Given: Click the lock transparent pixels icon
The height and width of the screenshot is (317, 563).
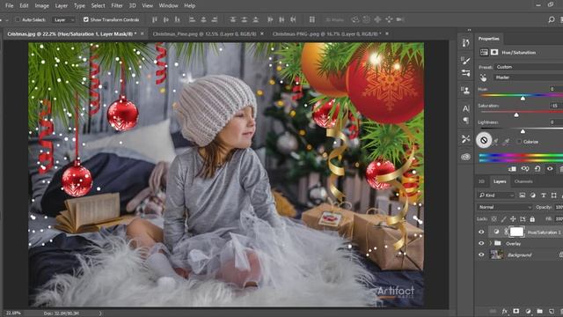Looking at the screenshot, I should (494, 219).
